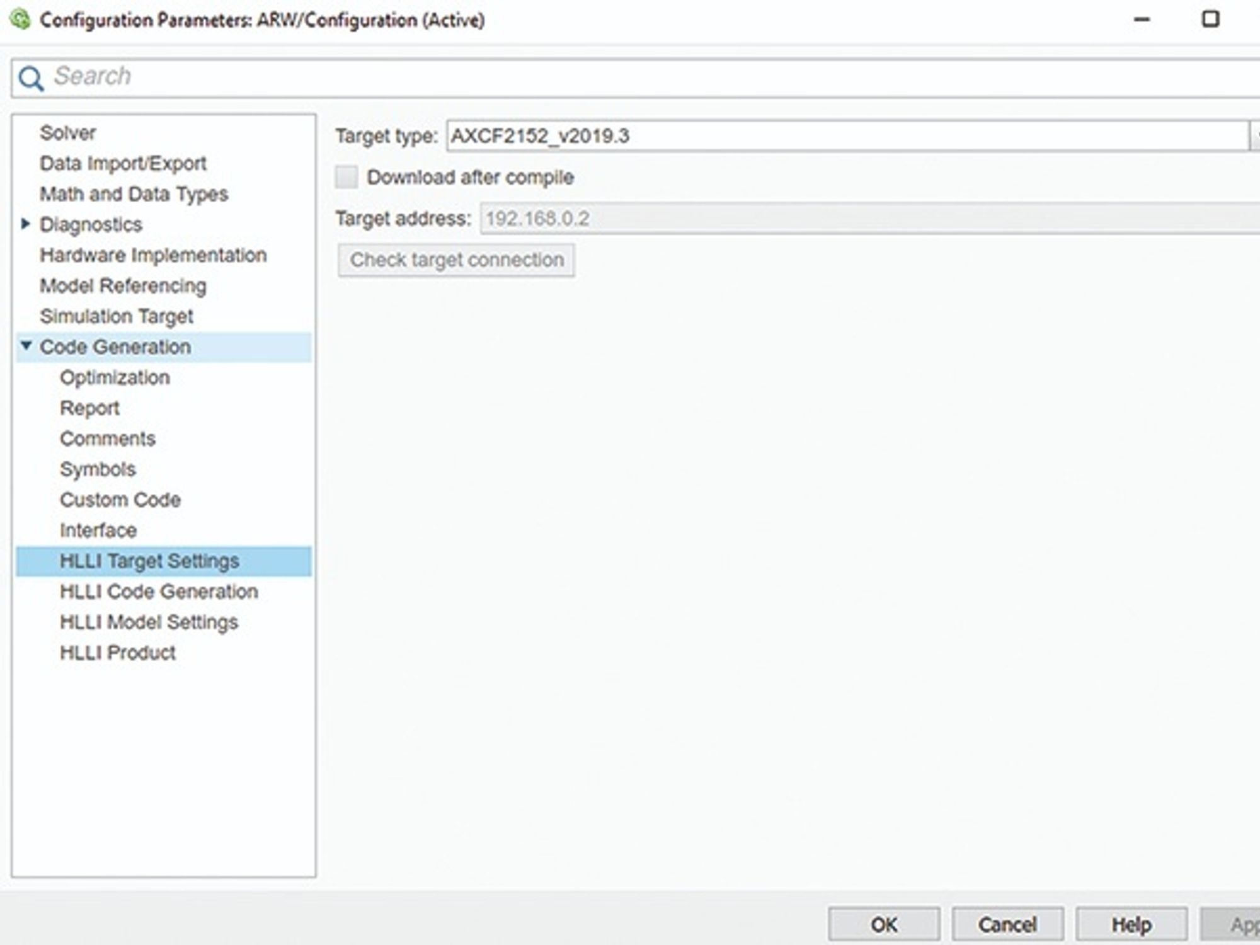The image size is (1260, 945).
Task: Click the Check target connection button
Action: tap(456, 260)
